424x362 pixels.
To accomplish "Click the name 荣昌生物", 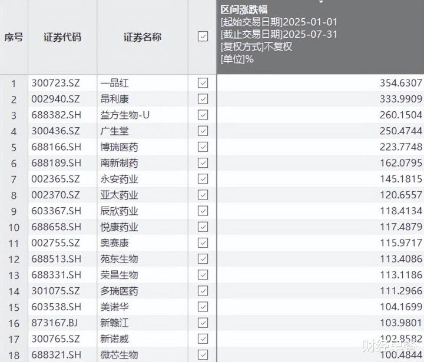I will tap(119, 275).
